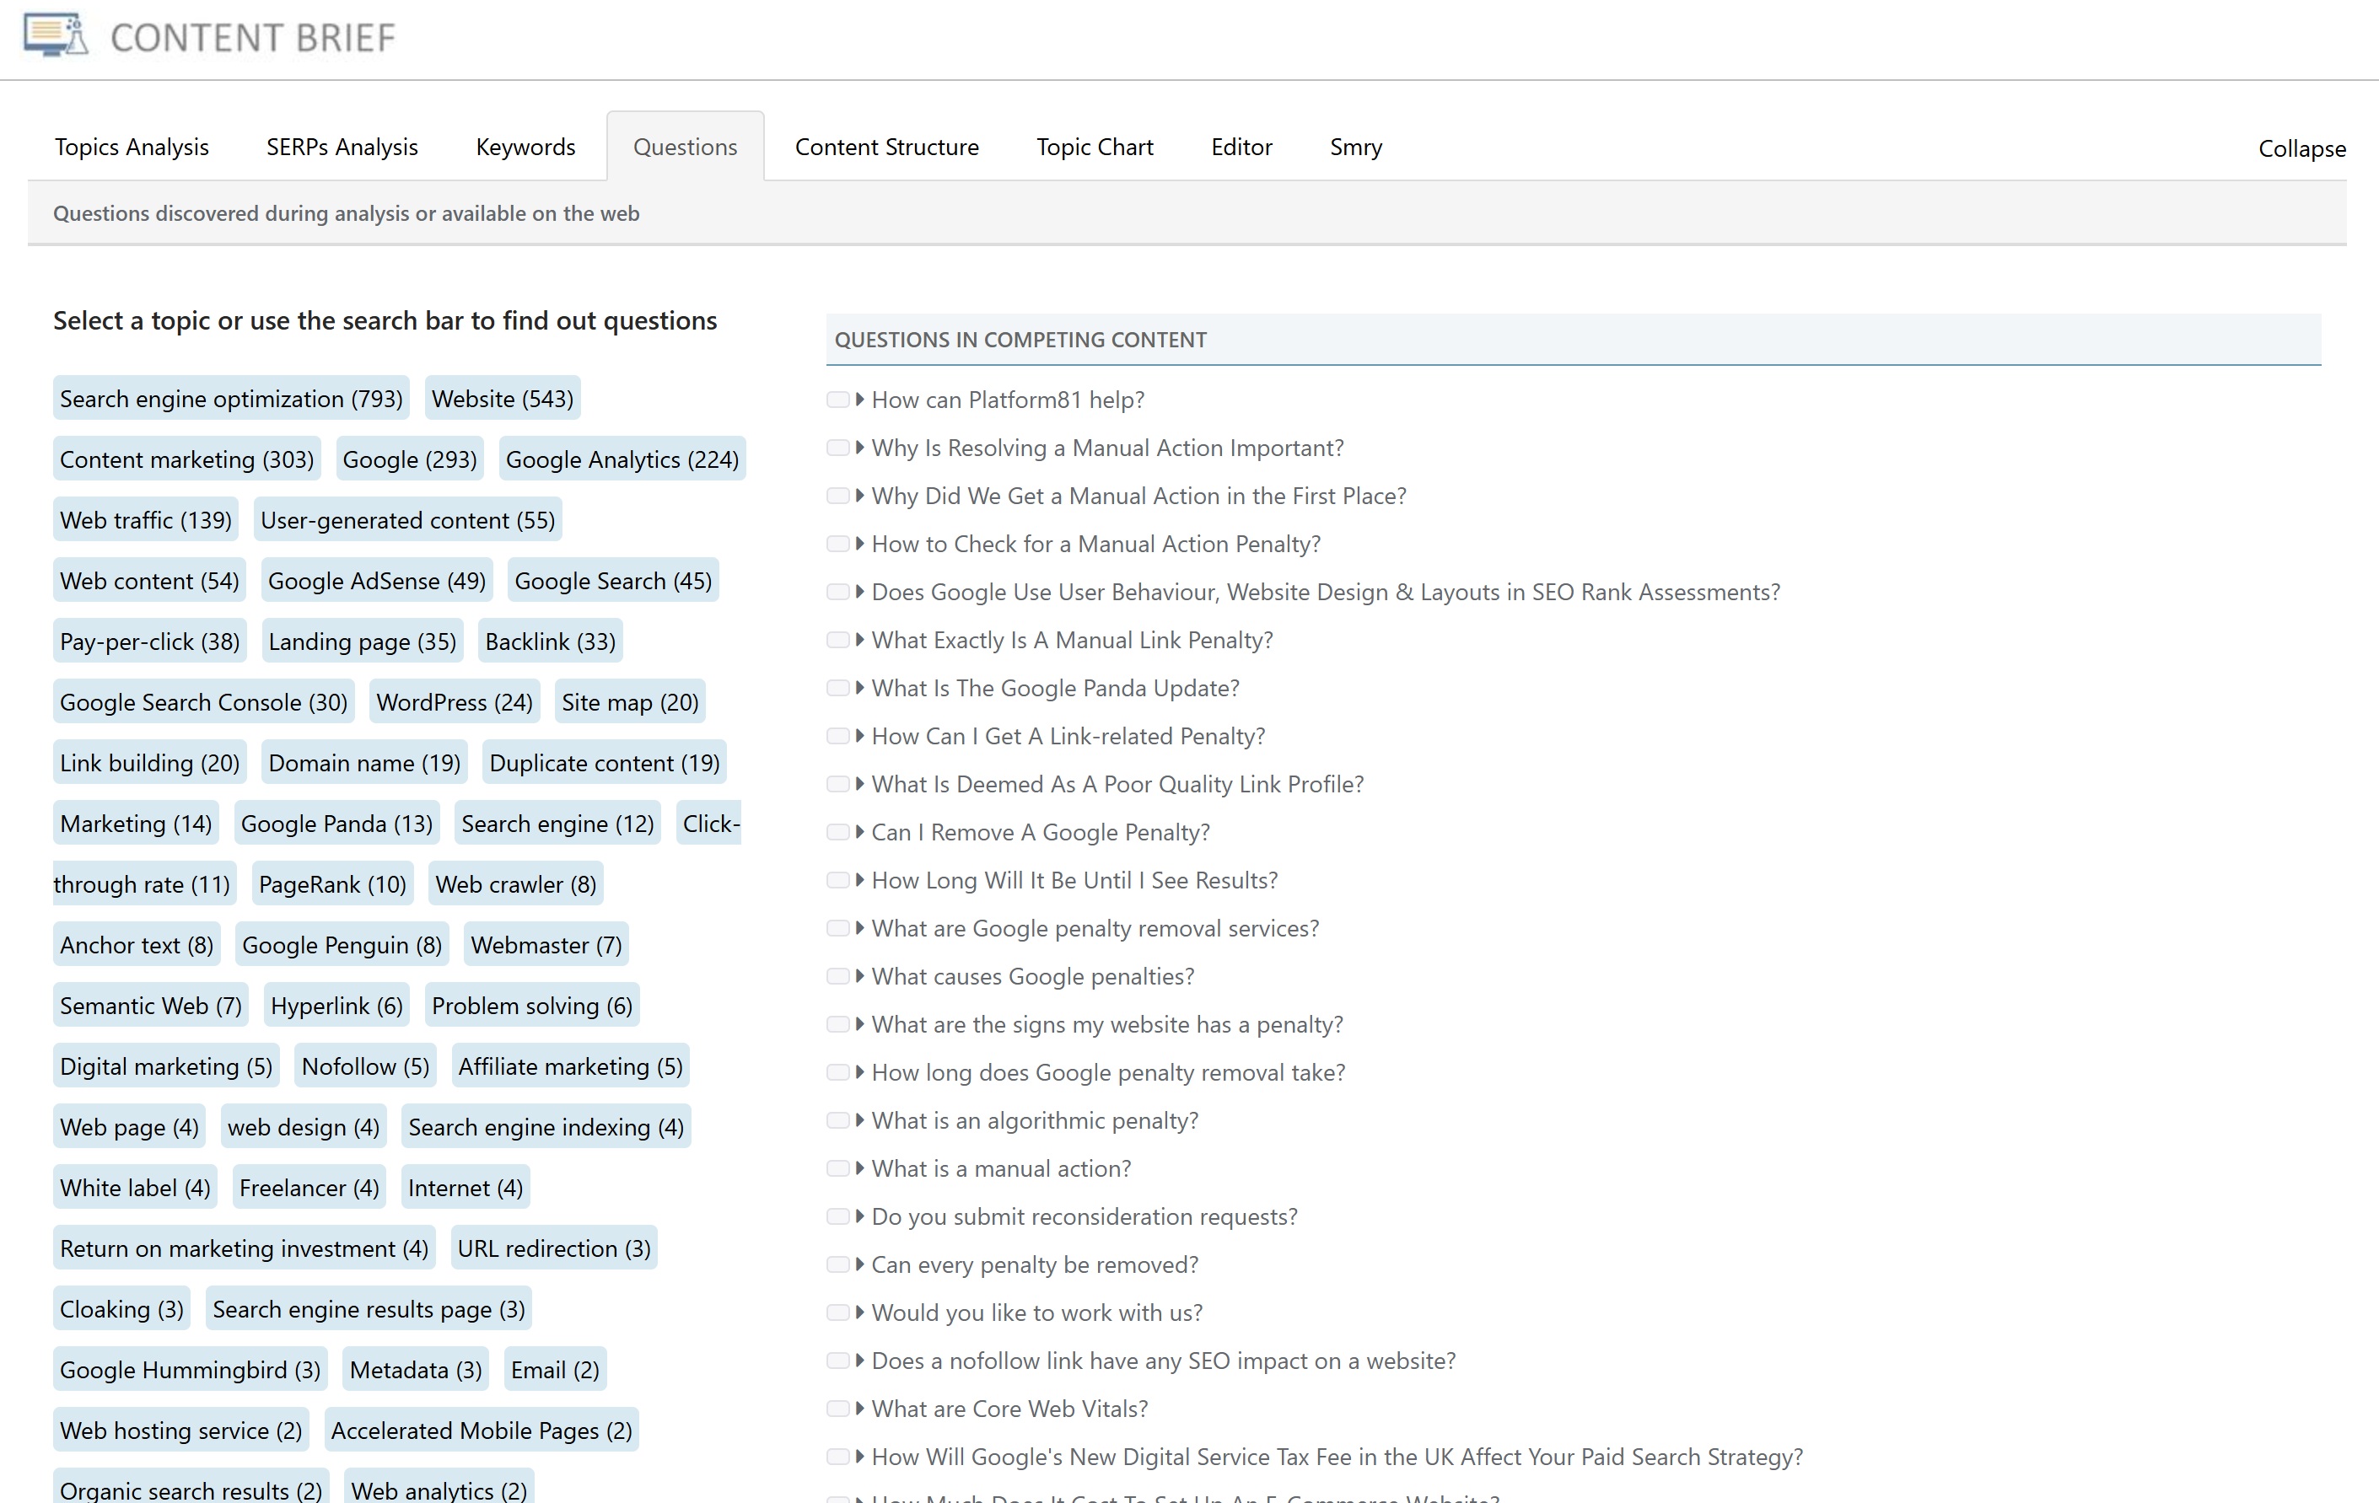Screen dimensions: 2379x1503
Task: Expand 'How Can I Get A Link-related Penalty?' arrow
Action: point(860,737)
